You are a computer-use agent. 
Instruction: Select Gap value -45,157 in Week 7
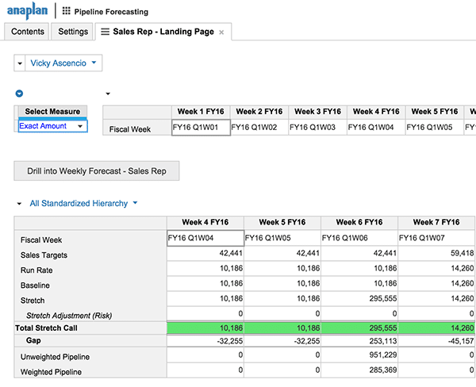(436, 341)
